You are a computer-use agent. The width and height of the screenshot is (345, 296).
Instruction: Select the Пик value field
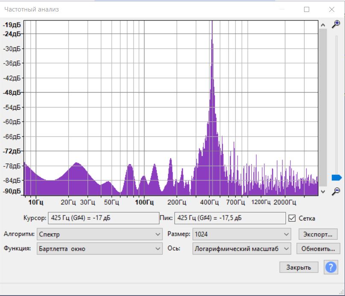coord(230,218)
